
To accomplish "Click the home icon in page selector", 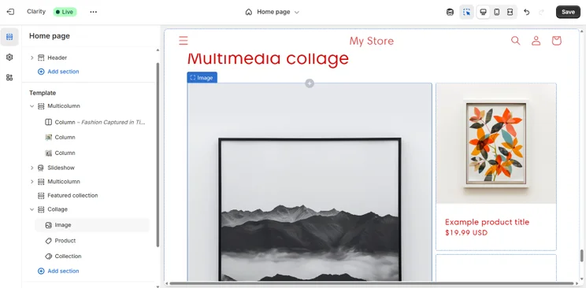I will [x=249, y=12].
